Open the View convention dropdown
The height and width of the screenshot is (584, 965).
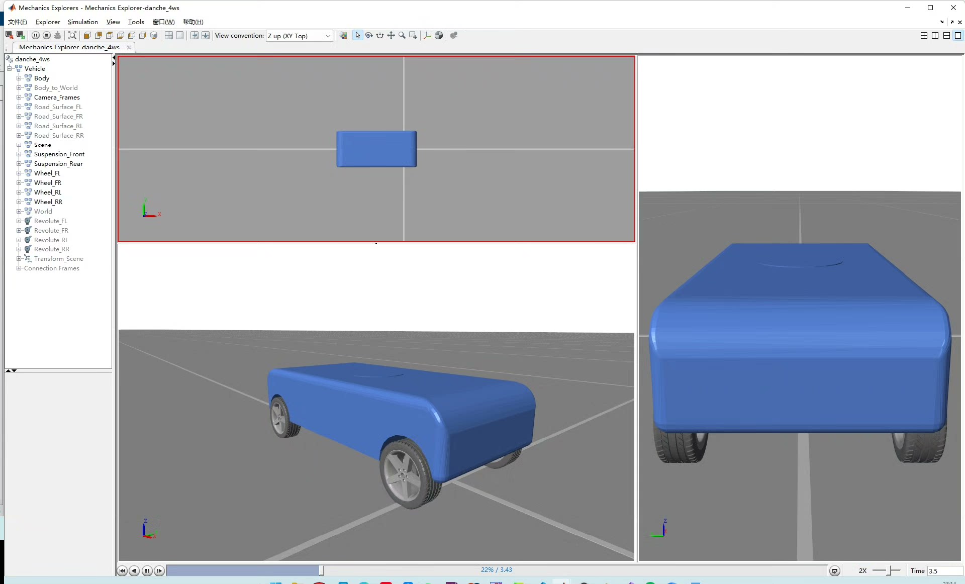click(299, 36)
